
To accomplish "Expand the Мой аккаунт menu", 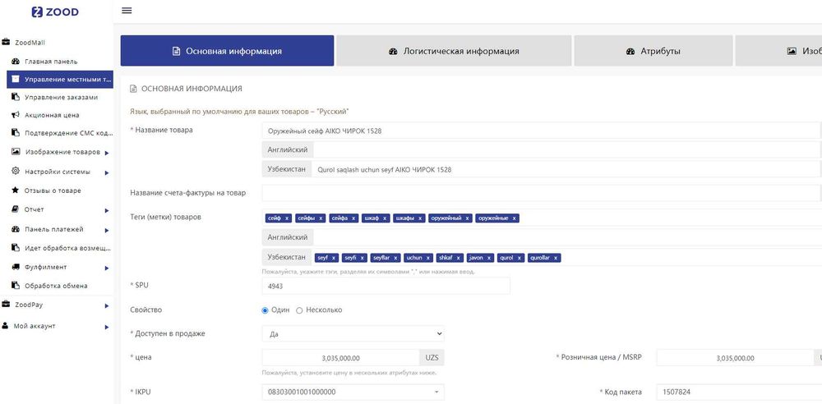I will pos(106,326).
